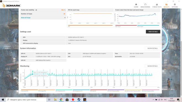Toggle GPU Clock Frequency pink legend
The width and height of the screenshot is (182, 102).
[x=151, y=90]
